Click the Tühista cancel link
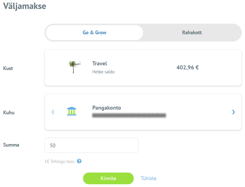The width and height of the screenshot is (245, 187). coord(148,178)
